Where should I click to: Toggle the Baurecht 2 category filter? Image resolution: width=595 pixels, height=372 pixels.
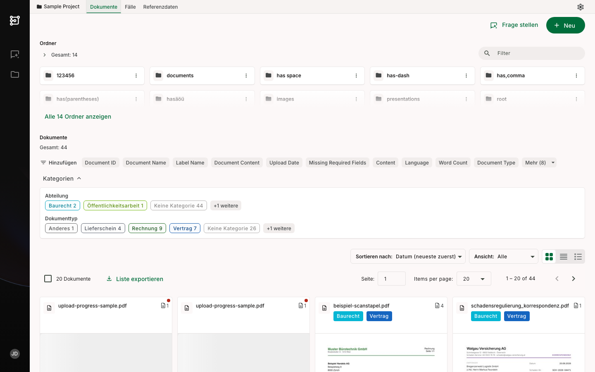pyautogui.click(x=62, y=206)
